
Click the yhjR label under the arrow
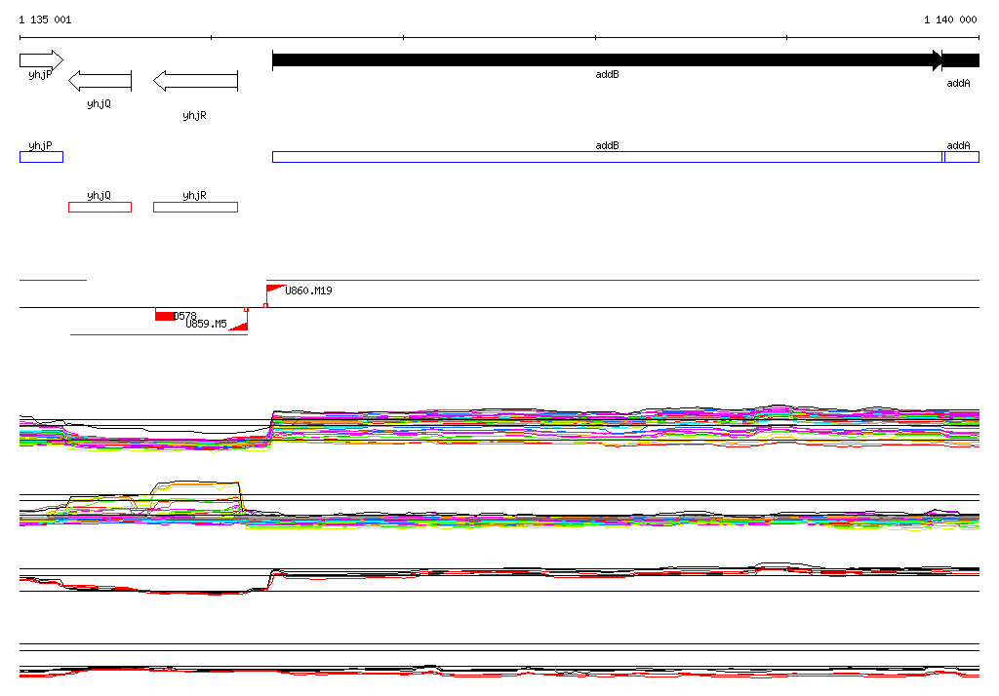(x=194, y=115)
